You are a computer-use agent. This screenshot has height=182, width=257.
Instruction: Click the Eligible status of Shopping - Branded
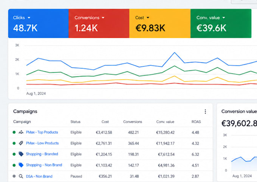point(76,154)
